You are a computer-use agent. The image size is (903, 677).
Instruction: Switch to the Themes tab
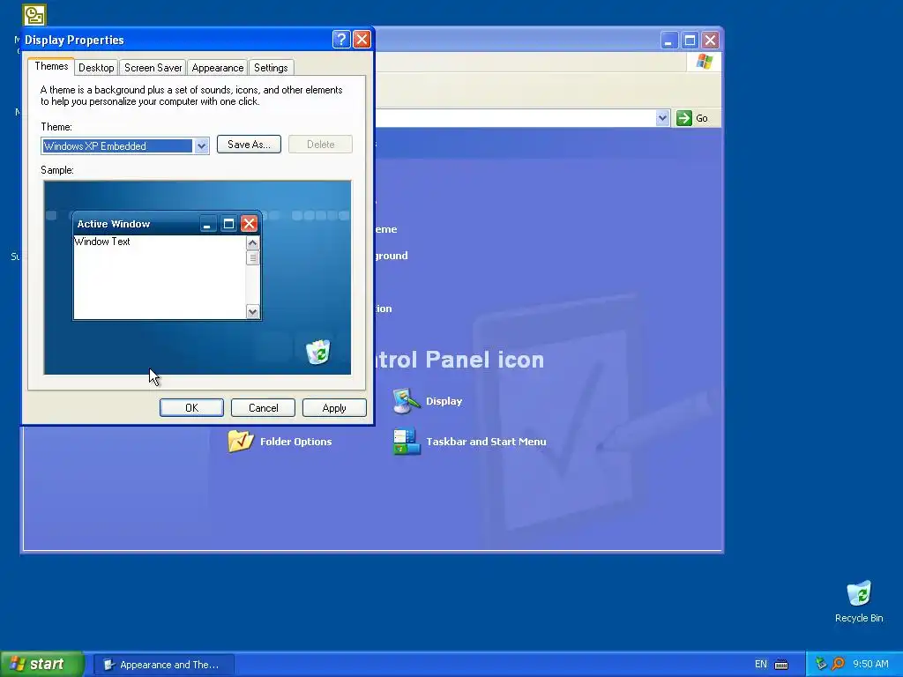(x=51, y=66)
